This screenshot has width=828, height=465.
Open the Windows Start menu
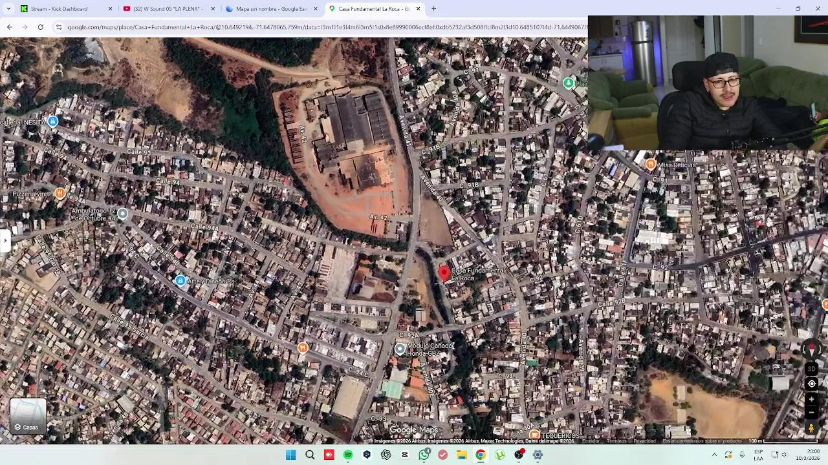click(x=291, y=455)
